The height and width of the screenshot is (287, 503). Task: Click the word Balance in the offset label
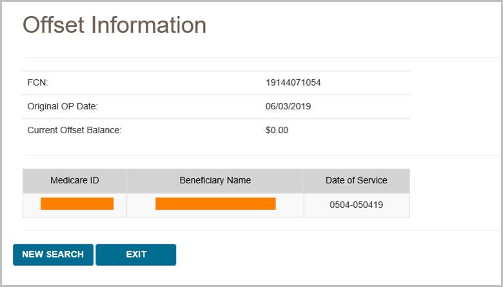(x=106, y=130)
